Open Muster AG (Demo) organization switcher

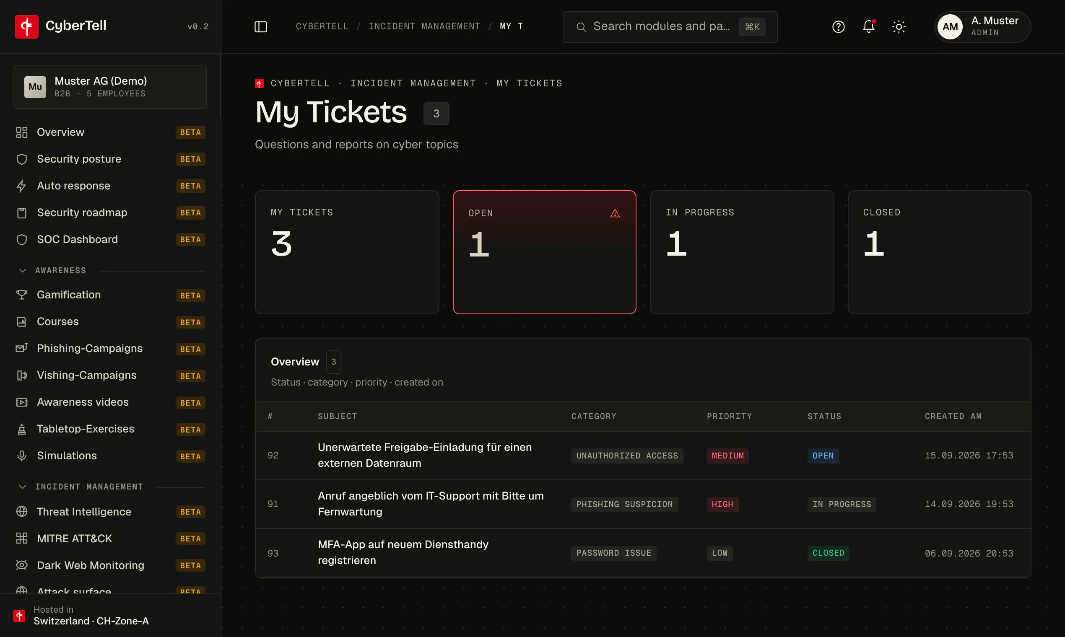[x=110, y=87]
